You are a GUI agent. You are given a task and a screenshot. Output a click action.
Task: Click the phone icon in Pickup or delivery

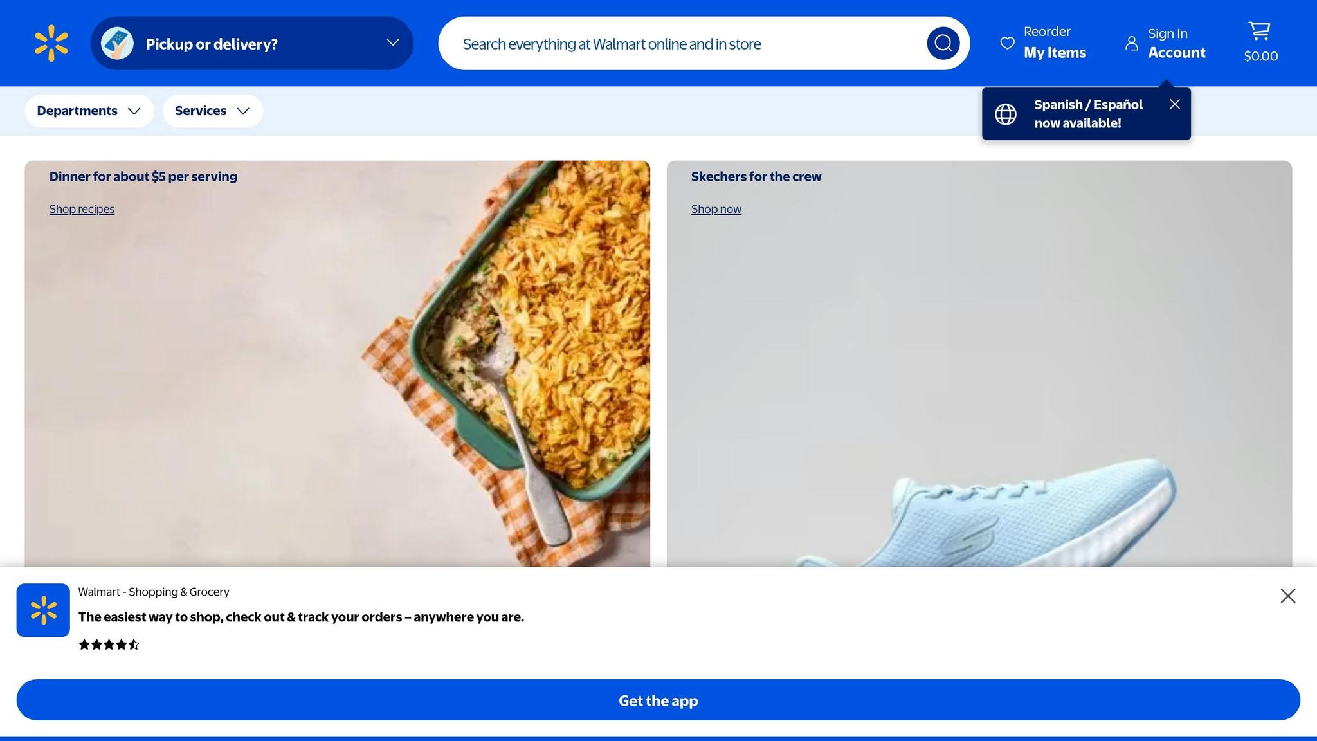(117, 43)
